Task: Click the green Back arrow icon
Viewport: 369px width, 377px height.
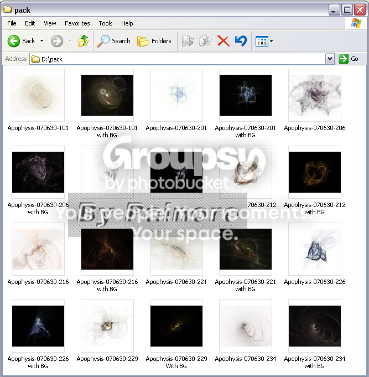Action: pyautogui.click(x=14, y=41)
